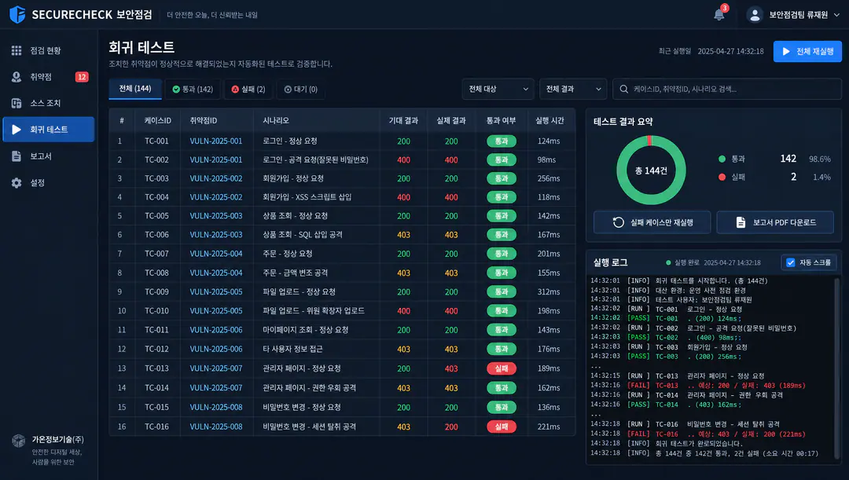Click the 실패 badge for TC-016
The width and height of the screenshot is (849, 480).
click(502, 427)
